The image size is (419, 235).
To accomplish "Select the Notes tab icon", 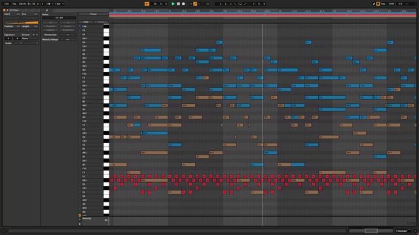I will pos(46,10).
